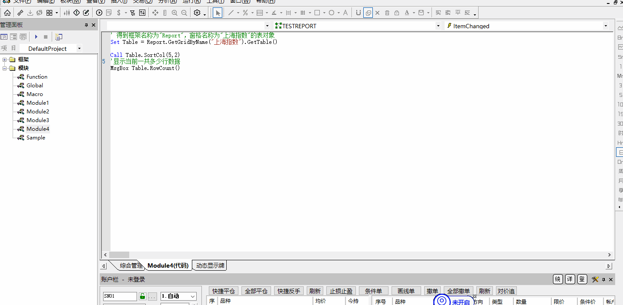623x305 pixels.
Task: Select the arrow pointer tool
Action: coord(218,13)
